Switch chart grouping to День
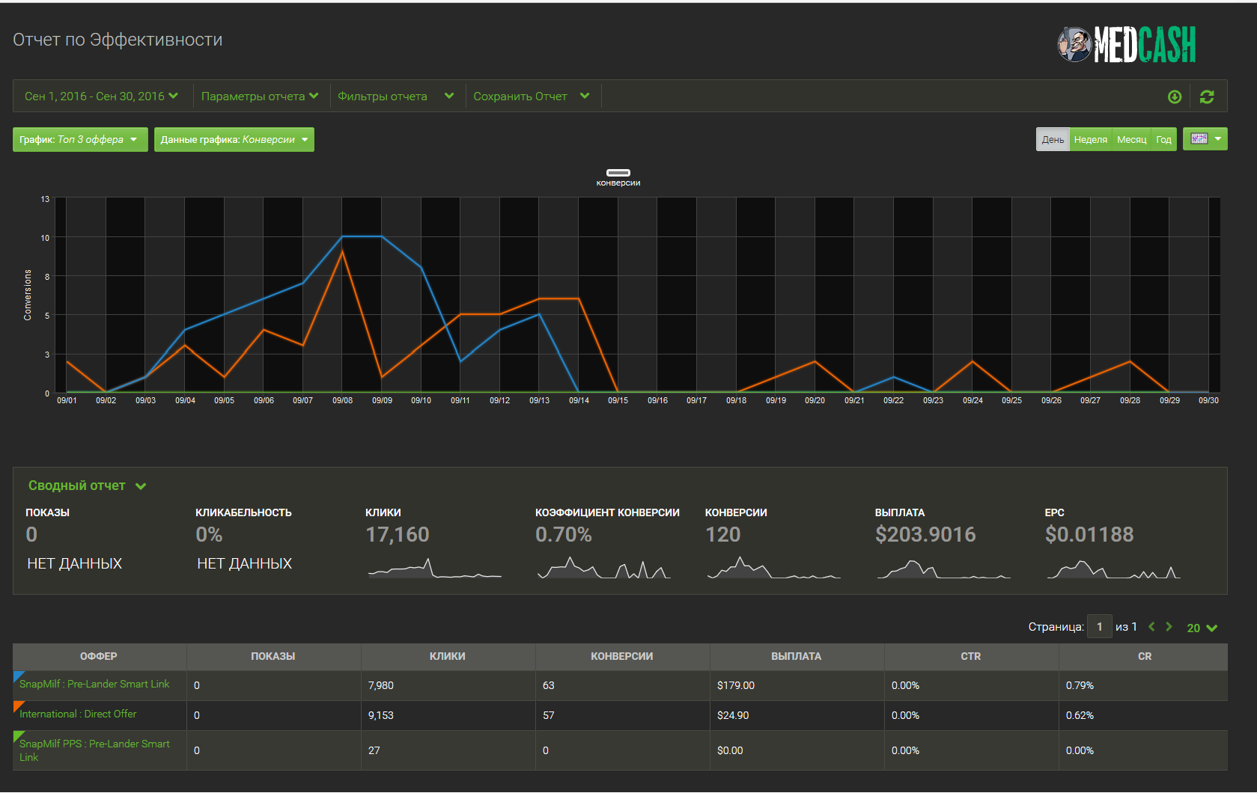This screenshot has width=1257, height=793. pyautogui.click(x=1053, y=140)
